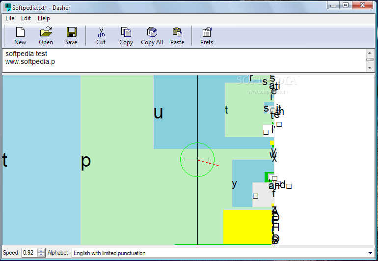
Task: Click inside the text editing area
Action: pyautogui.click(x=184, y=60)
